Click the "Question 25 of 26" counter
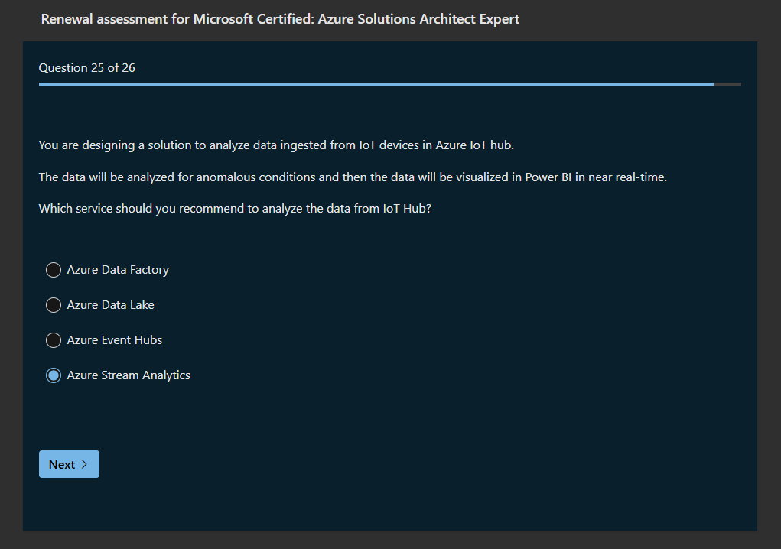 86,68
